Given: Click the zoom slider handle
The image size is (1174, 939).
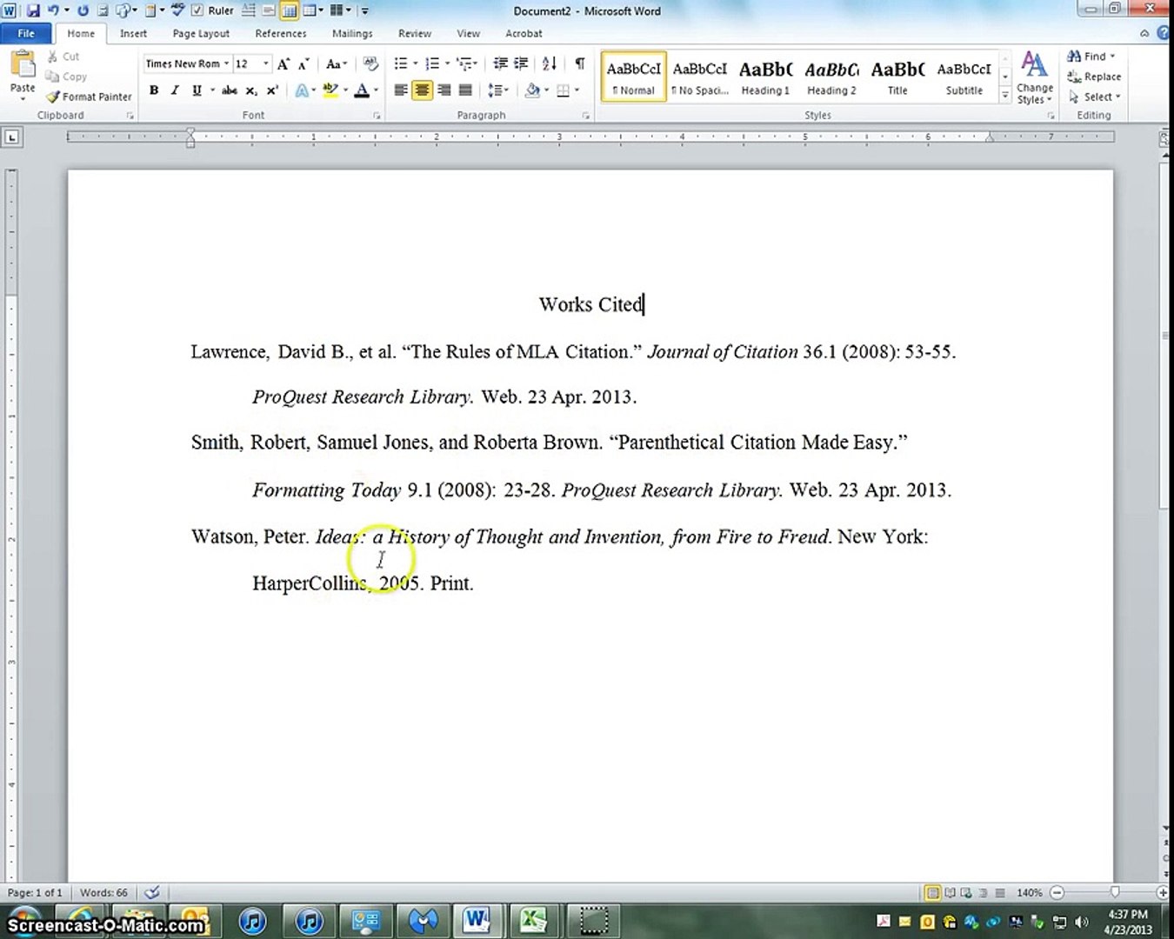Looking at the screenshot, I should (x=1115, y=892).
